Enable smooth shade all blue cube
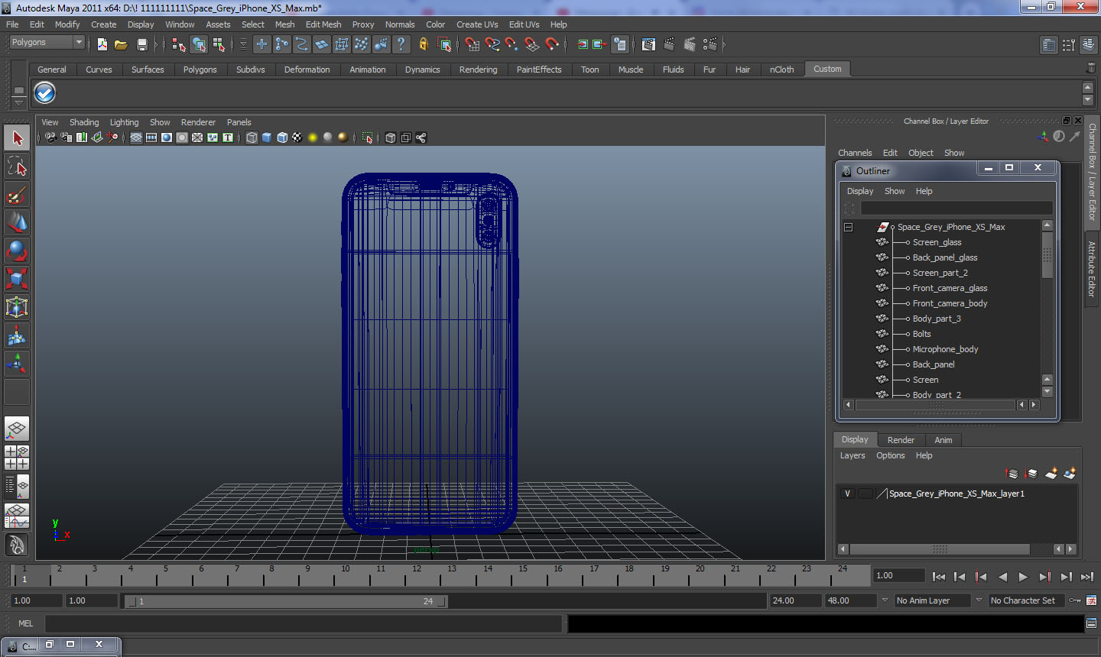 (x=267, y=138)
